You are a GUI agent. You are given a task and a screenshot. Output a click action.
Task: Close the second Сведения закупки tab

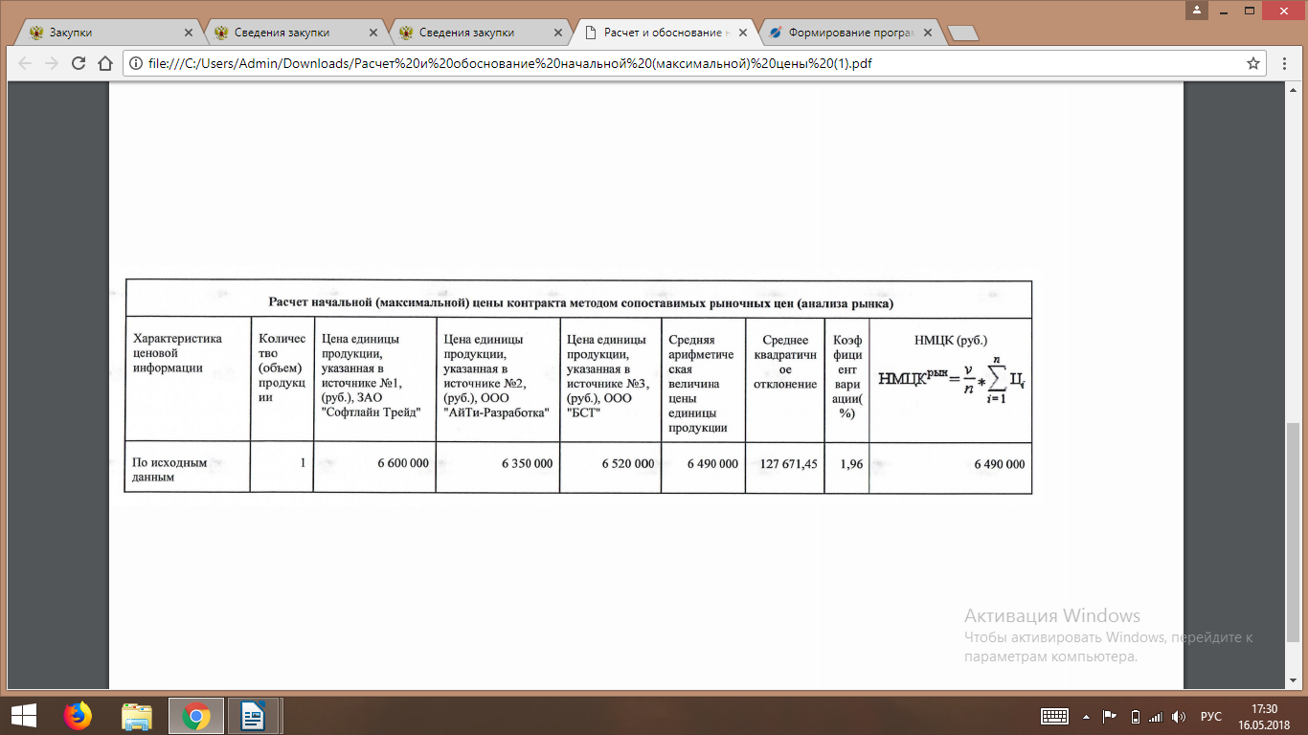click(557, 33)
